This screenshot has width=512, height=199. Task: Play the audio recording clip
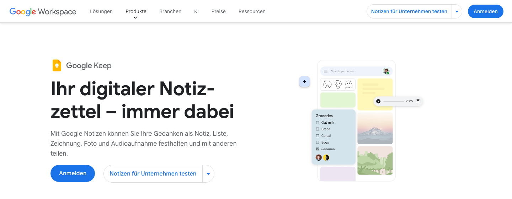[x=378, y=101]
